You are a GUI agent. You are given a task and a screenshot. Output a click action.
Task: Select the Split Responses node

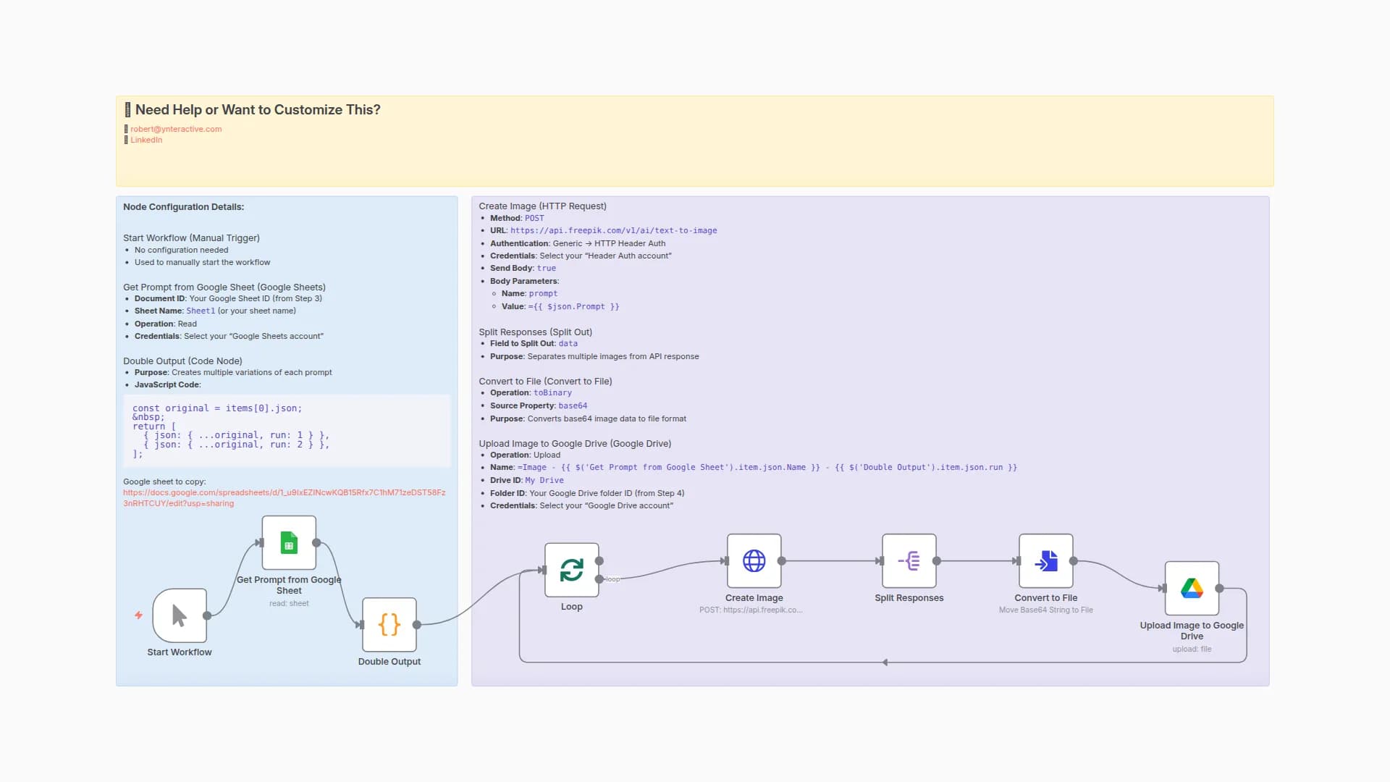(909, 561)
